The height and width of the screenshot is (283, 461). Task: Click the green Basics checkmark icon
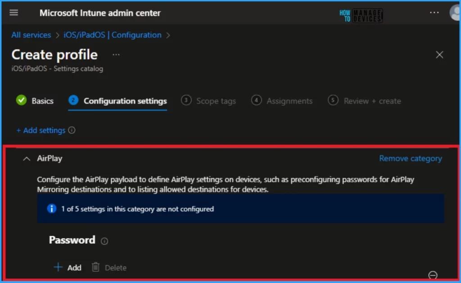(x=22, y=100)
